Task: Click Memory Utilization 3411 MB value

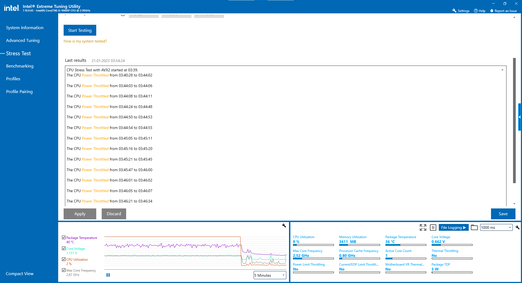Action: pos(347,242)
